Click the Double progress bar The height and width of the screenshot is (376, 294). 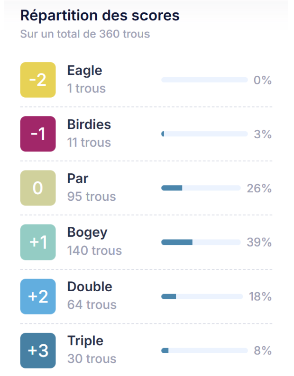pos(202,296)
